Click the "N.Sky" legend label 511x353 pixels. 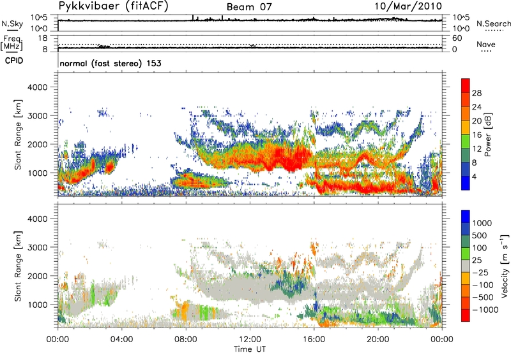click(12, 24)
